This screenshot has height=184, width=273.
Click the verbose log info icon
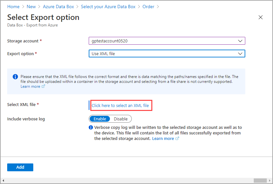pyautogui.click(x=91, y=128)
